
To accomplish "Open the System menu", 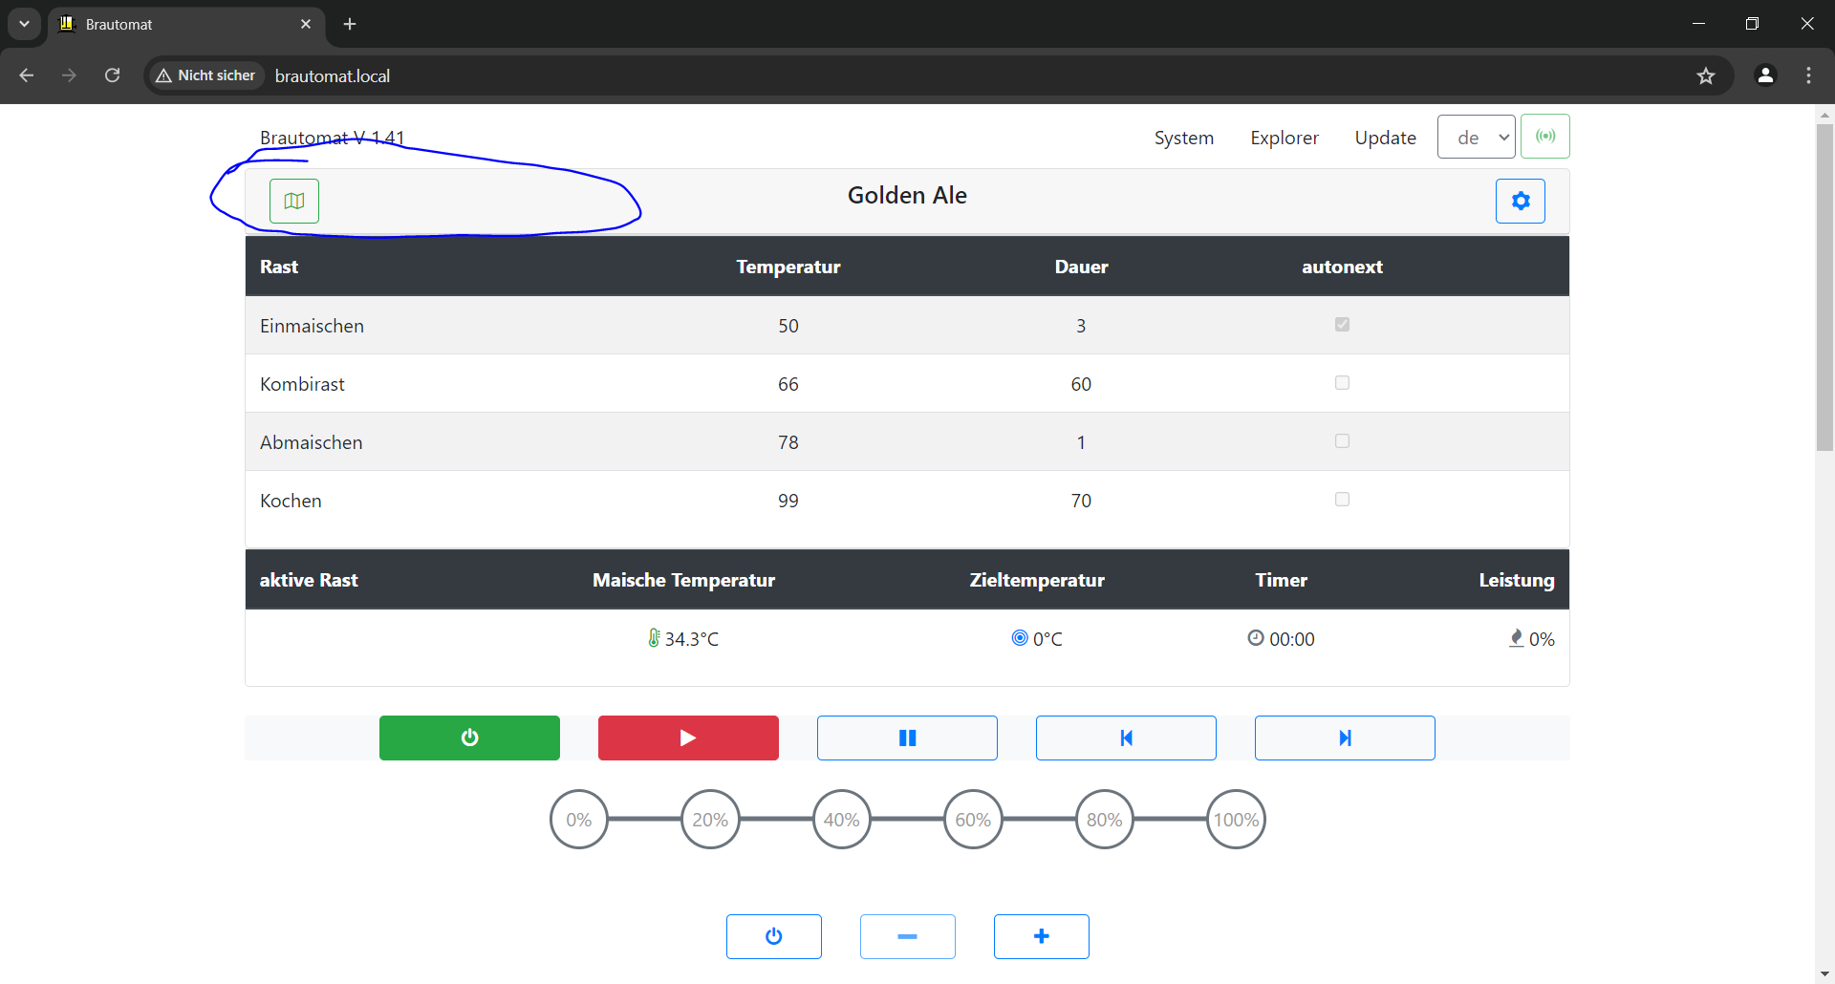I will pyautogui.click(x=1183, y=138).
